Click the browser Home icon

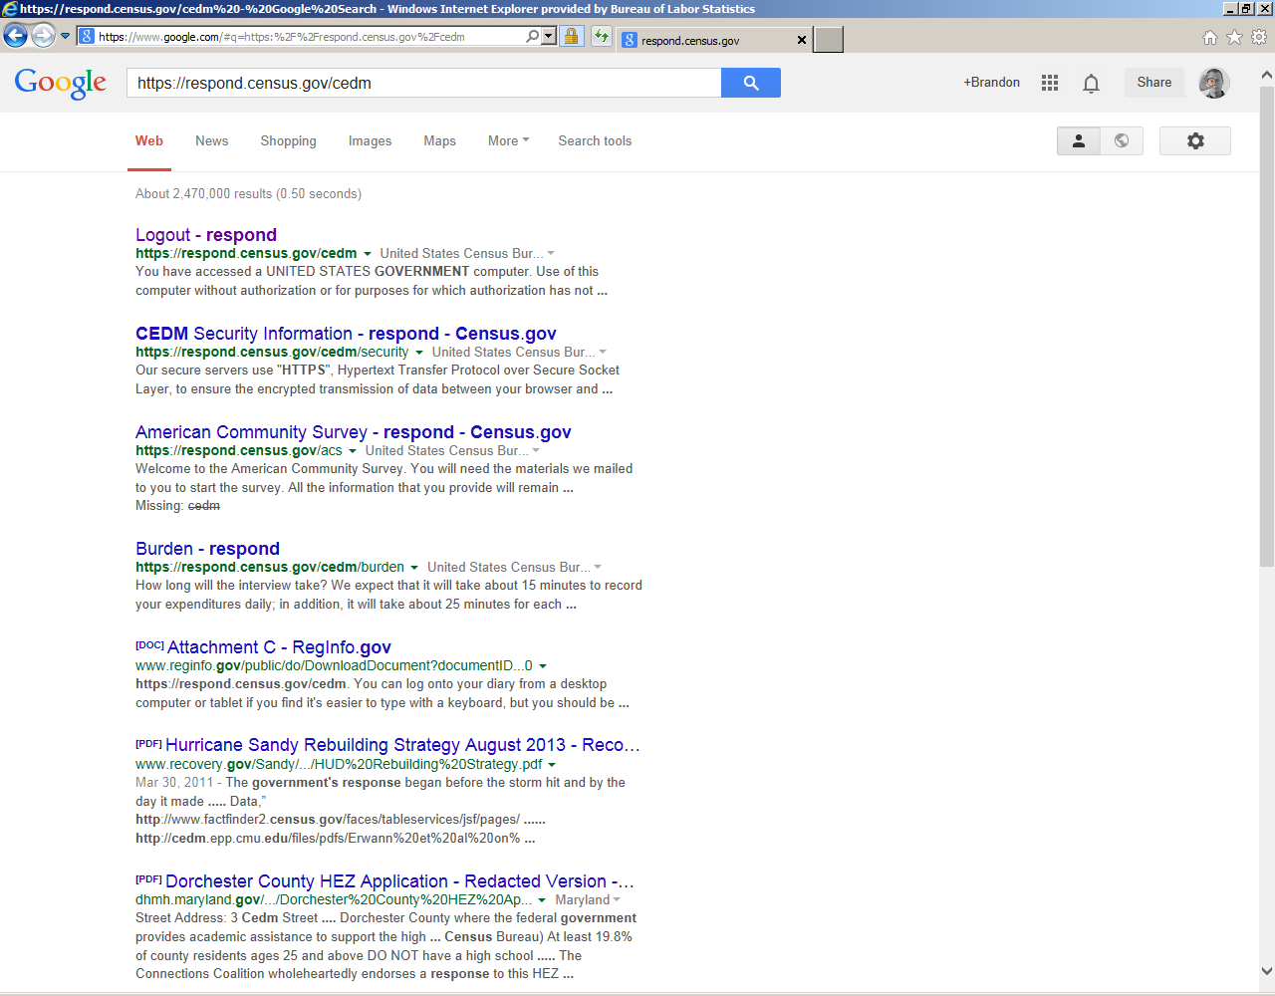click(x=1210, y=37)
